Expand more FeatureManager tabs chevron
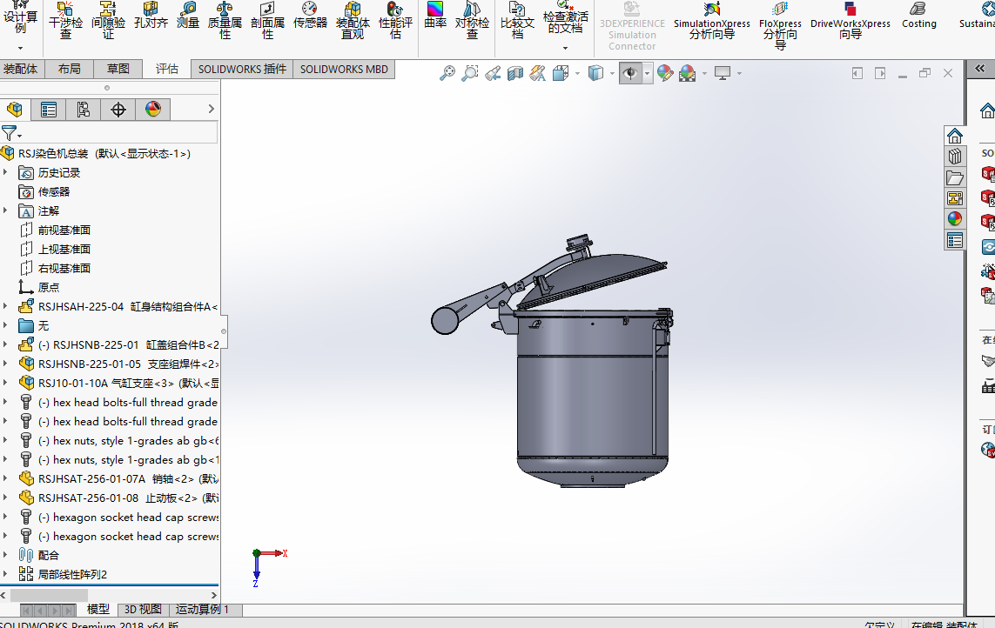The image size is (995, 628). coord(212,109)
